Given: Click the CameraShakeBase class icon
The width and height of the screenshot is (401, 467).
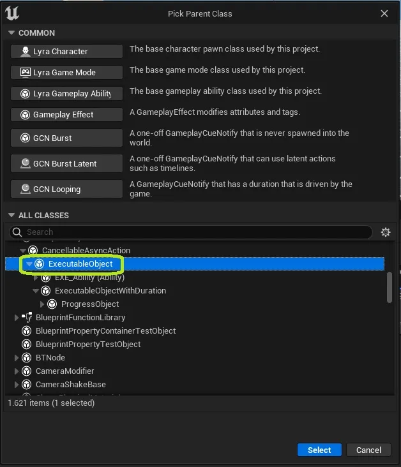Looking at the screenshot, I should pyautogui.click(x=27, y=385).
